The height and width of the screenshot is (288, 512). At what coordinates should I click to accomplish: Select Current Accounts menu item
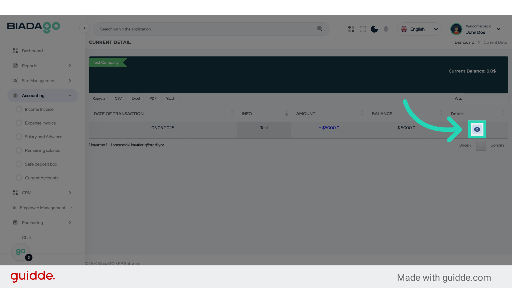point(41,178)
